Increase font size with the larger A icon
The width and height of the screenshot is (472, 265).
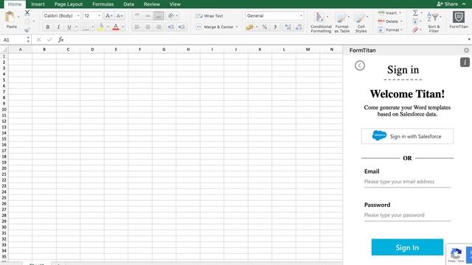tap(108, 15)
